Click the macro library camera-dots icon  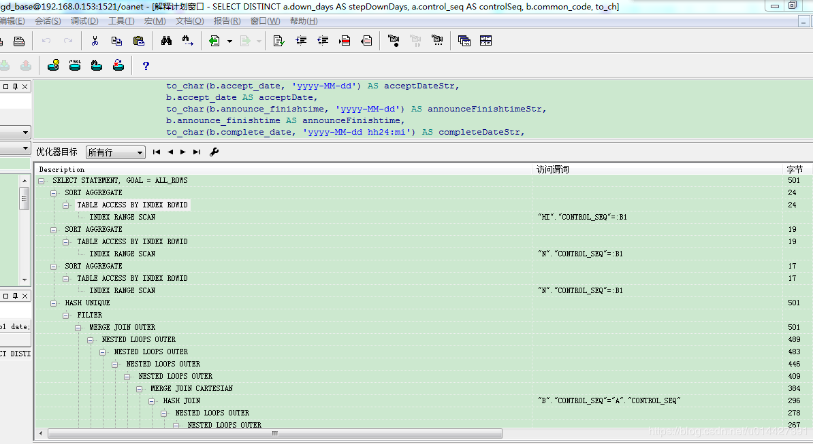[x=437, y=41]
